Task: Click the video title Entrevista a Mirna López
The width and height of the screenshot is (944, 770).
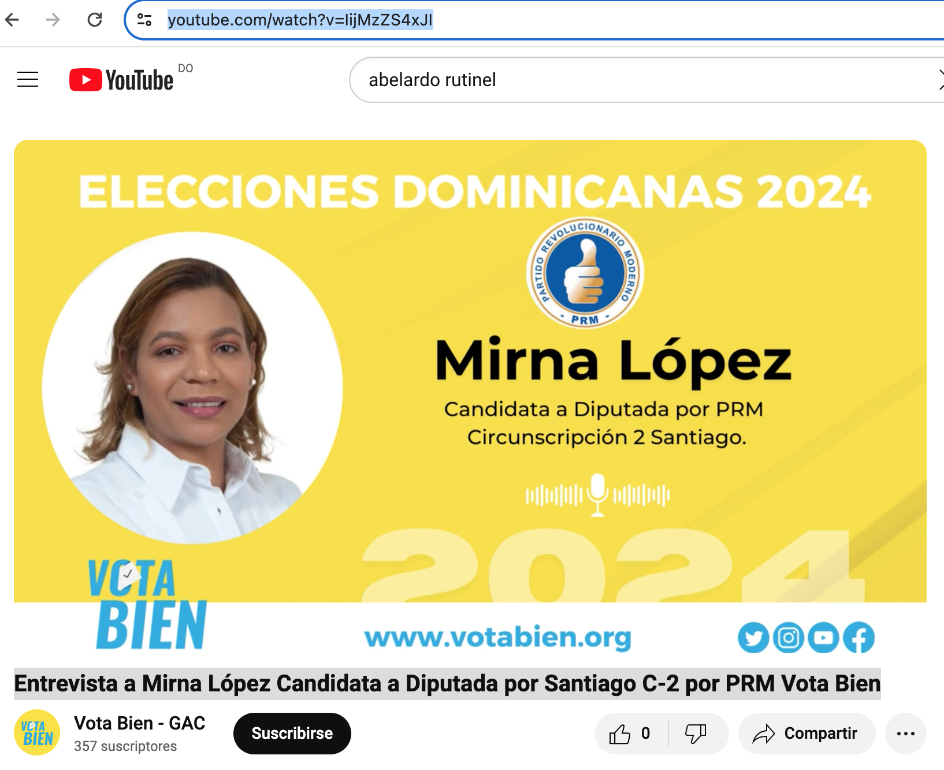Action: pyautogui.click(x=447, y=684)
